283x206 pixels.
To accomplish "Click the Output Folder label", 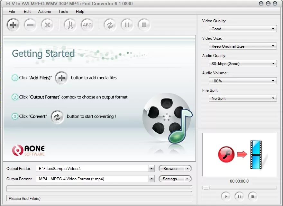I will coord(19,169).
